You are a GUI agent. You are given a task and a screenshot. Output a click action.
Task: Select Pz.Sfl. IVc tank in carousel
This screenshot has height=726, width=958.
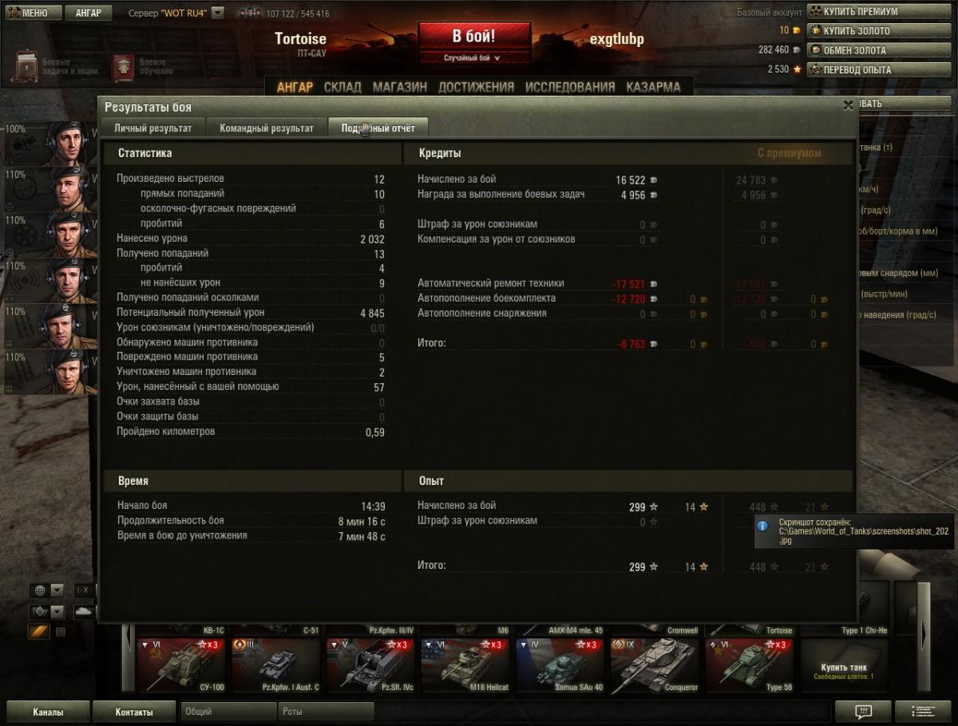[x=371, y=665]
